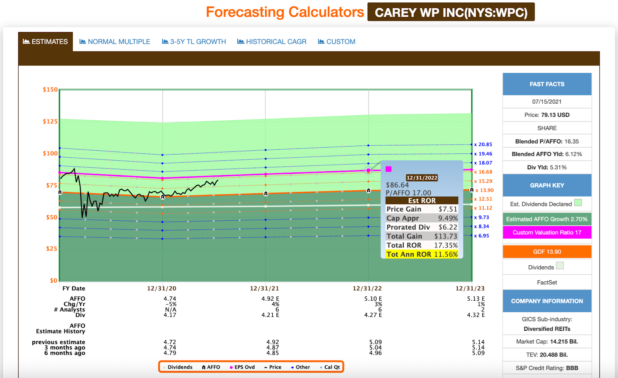Toggle EPS Ovd series in legend

point(242,367)
